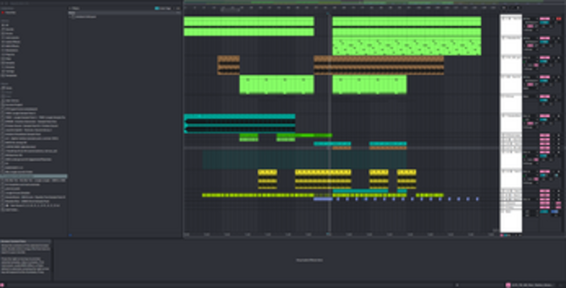Expand the Filters disclosure arrow in browser
The width and height of the screenshot is (566, 288).
70,8
